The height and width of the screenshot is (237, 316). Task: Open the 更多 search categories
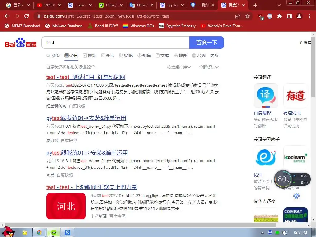coord(214,56)
